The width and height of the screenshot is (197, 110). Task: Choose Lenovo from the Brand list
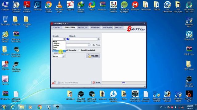point(59,46)
